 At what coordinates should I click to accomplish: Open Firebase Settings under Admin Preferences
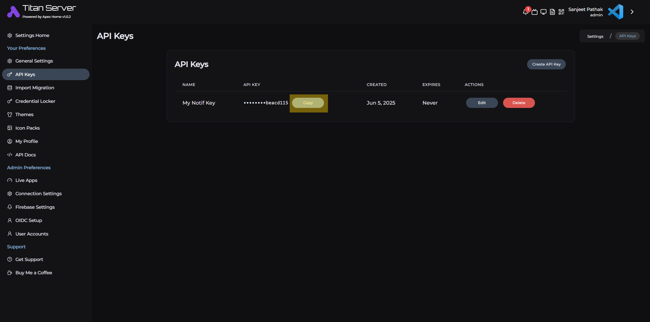click(35, 207)
